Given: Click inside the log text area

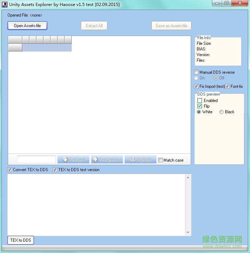Looking at the screenshot, I should (96, 205).
